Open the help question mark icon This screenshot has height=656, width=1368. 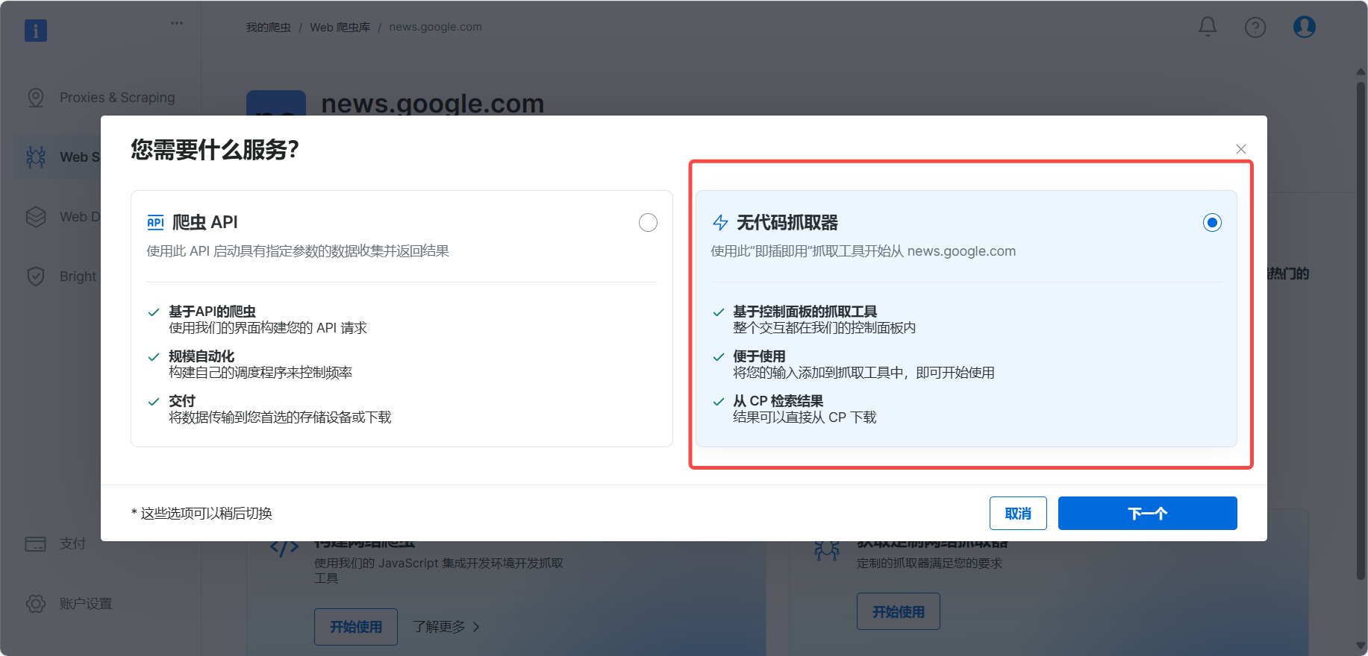click(1255, 28)
